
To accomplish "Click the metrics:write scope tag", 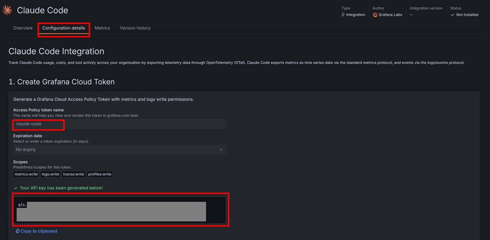I will pyautogui.click(x=26, y=174).
